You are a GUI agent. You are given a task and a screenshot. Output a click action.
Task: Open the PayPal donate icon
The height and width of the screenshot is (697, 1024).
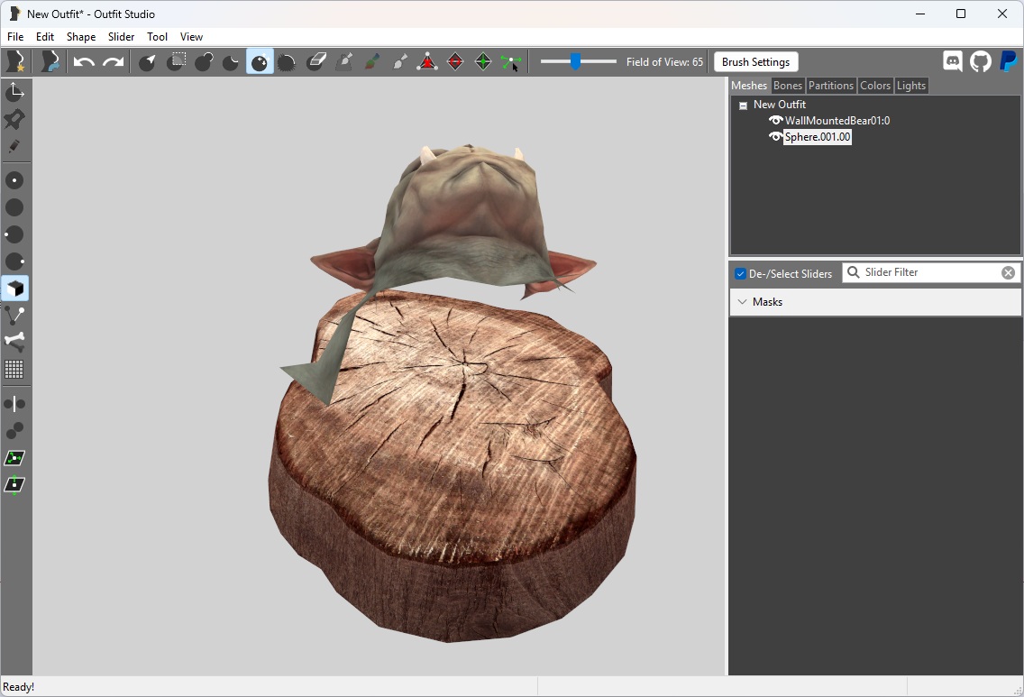[1009, 61]
